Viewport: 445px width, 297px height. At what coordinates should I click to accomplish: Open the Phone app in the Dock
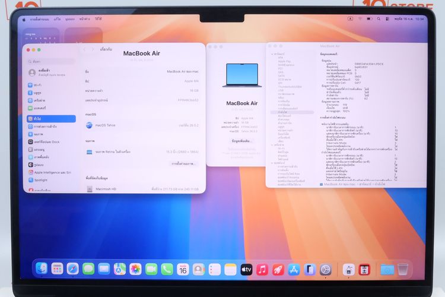tap(167, 269)
